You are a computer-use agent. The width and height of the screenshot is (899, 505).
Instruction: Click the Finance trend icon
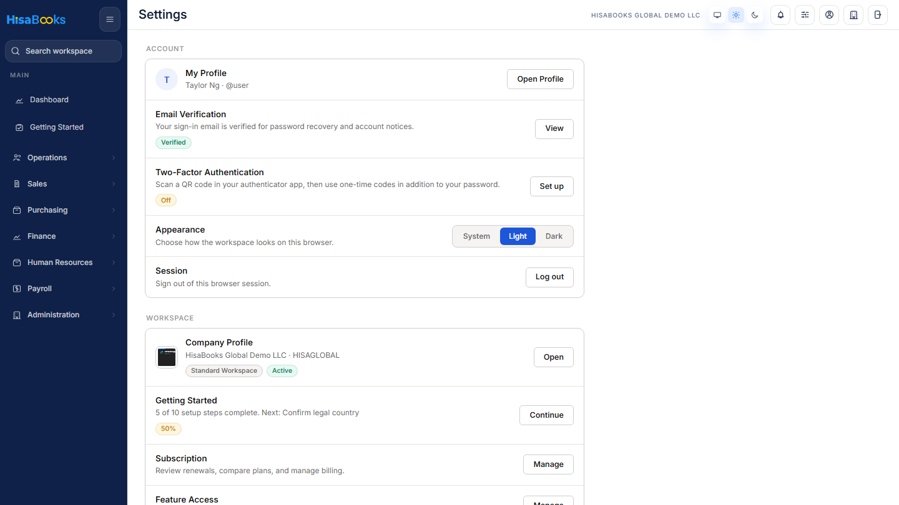[x=17, y=236]
